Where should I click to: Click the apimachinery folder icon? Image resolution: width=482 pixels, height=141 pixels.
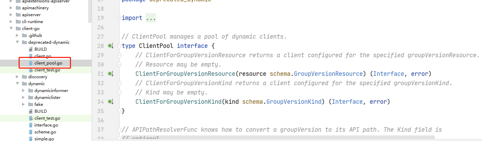(18, 8)
